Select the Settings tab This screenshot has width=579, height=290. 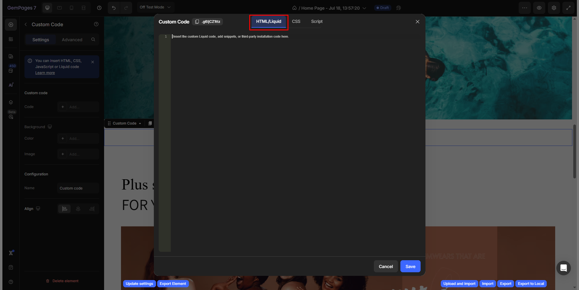pos(41,40)
